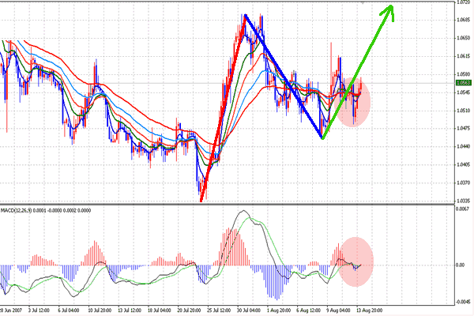
Task: Select the thick red upward trend line
Action: [x=223, y=108]
